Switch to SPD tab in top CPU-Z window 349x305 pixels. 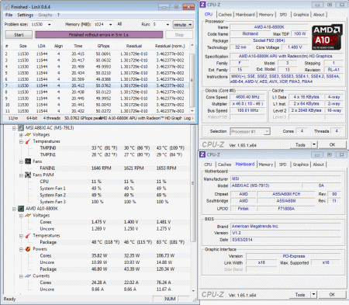(283, 15)
